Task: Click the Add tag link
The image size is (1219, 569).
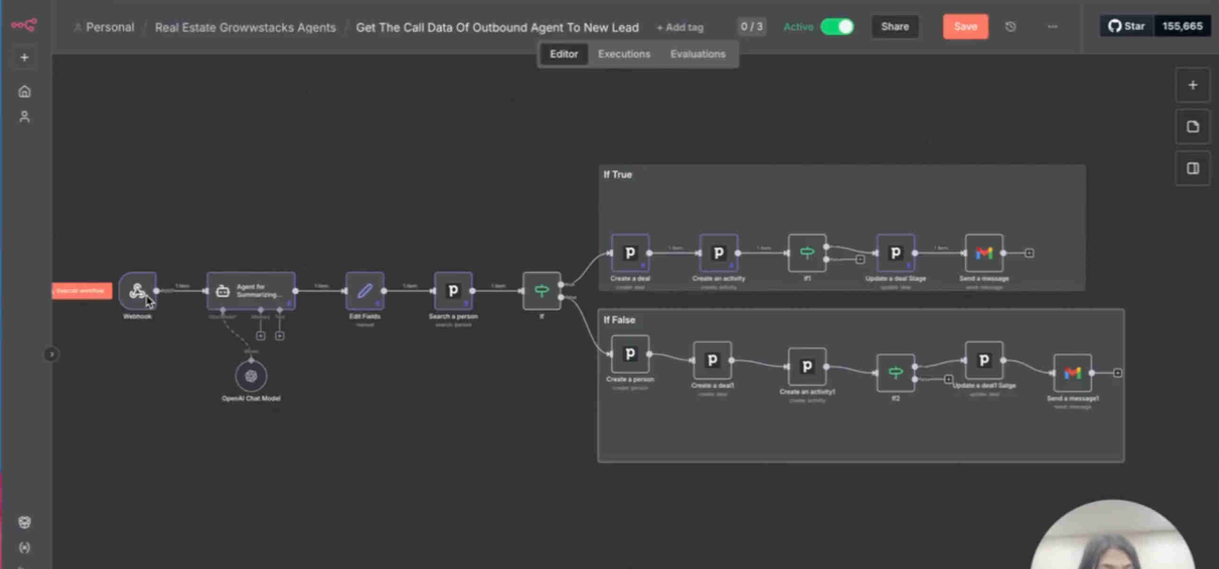Action: [x=679, y=27]
